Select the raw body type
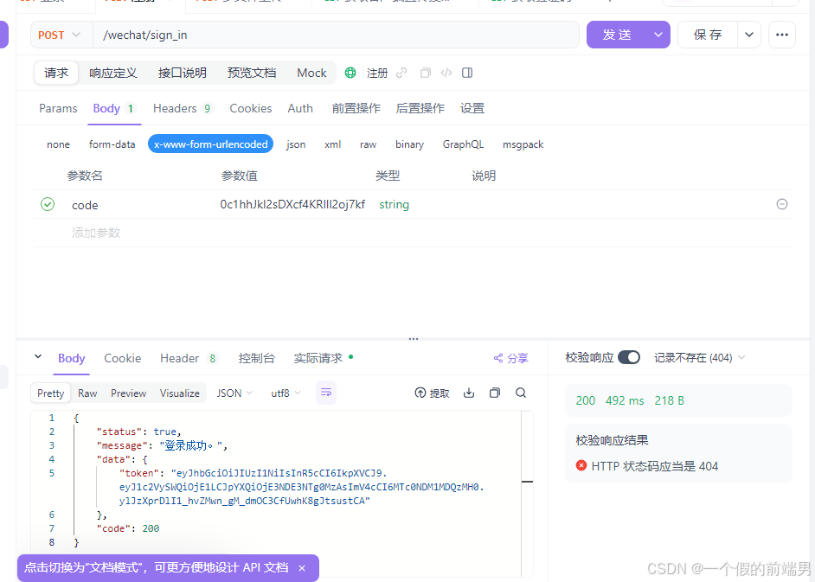 pyautogui.click(x=368, y=144)
